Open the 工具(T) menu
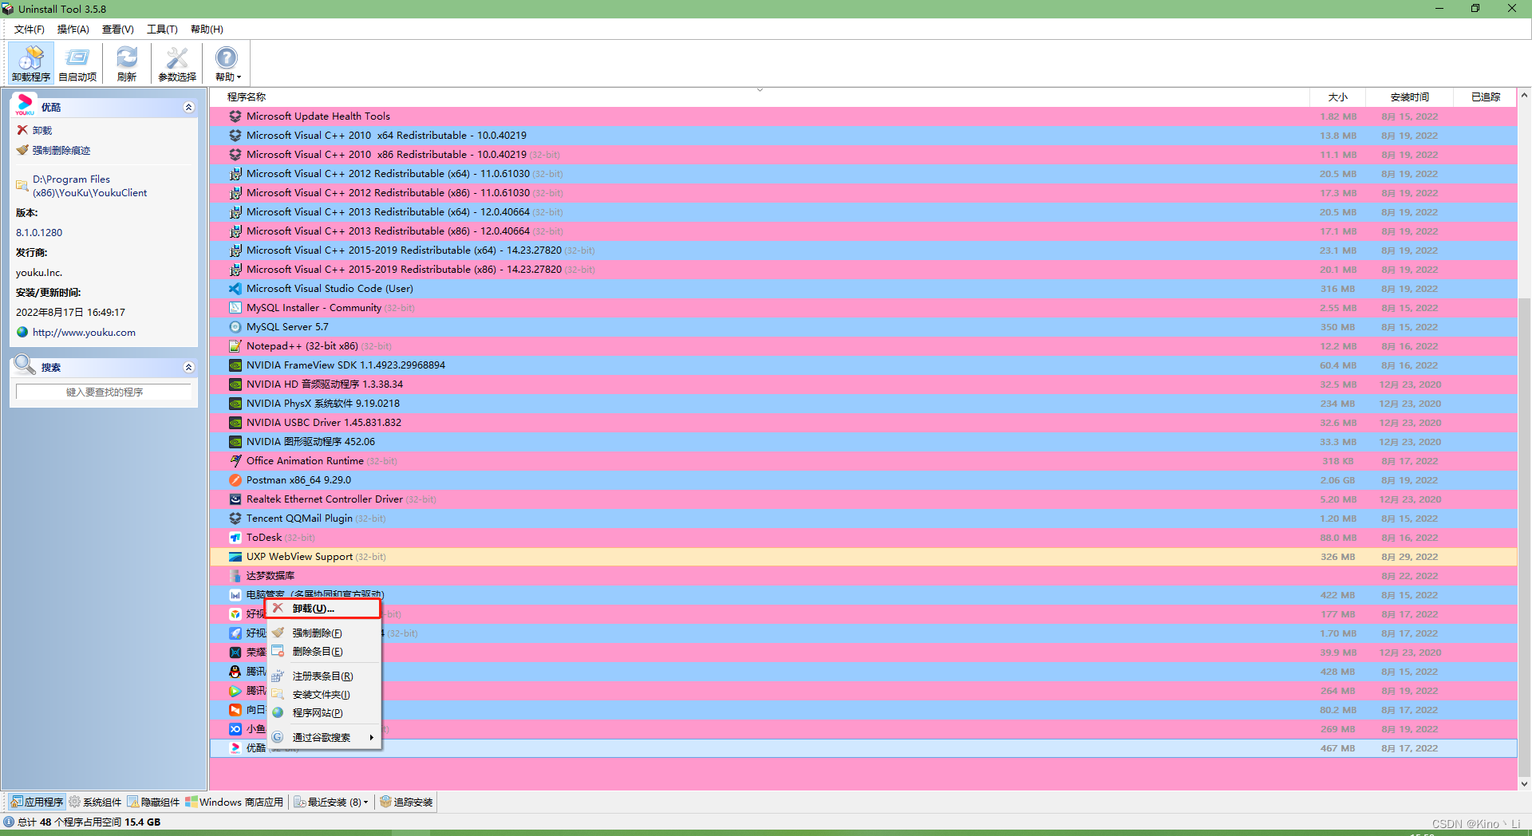 point(162,30)
